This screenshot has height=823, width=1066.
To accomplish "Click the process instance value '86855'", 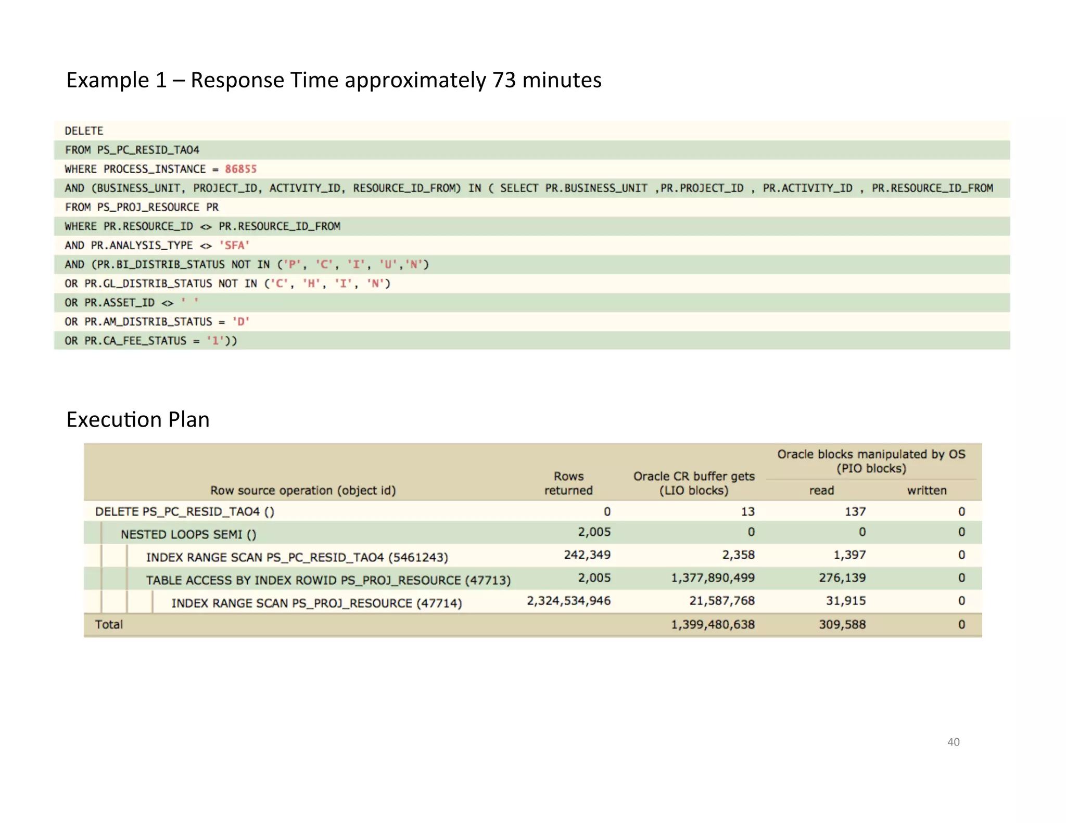I will (241, 169).
